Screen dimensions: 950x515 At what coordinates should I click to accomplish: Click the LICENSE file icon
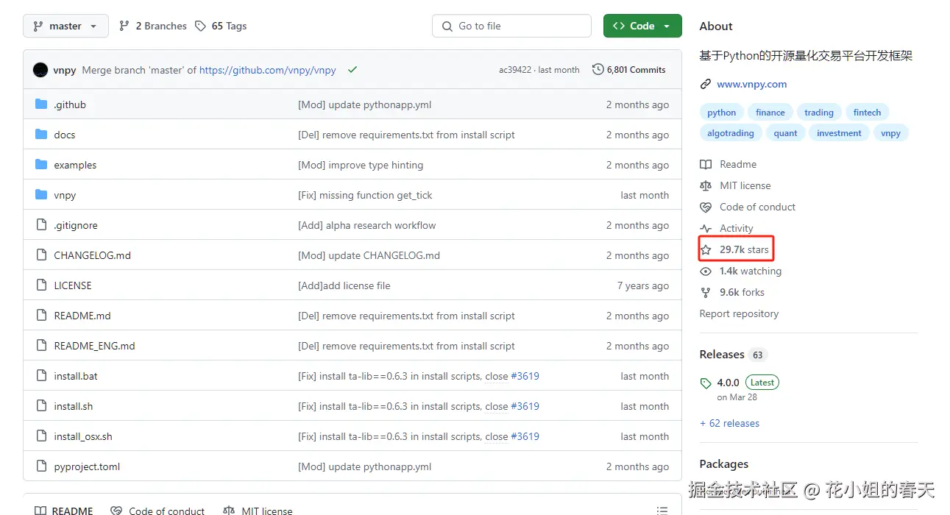click(x=41, y=285)
